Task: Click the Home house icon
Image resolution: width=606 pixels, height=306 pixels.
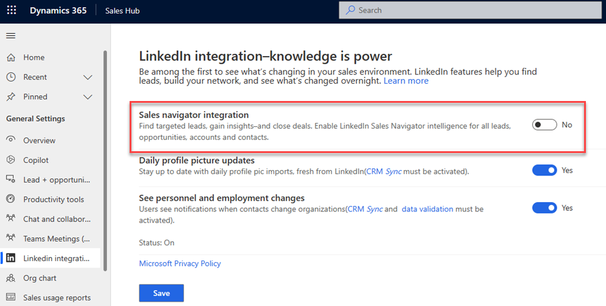Action: 11,57
